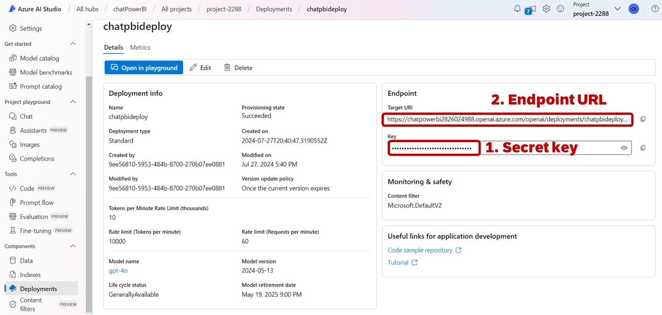
Task: Open the help question mark icon
Action: [x=655, y=9]
